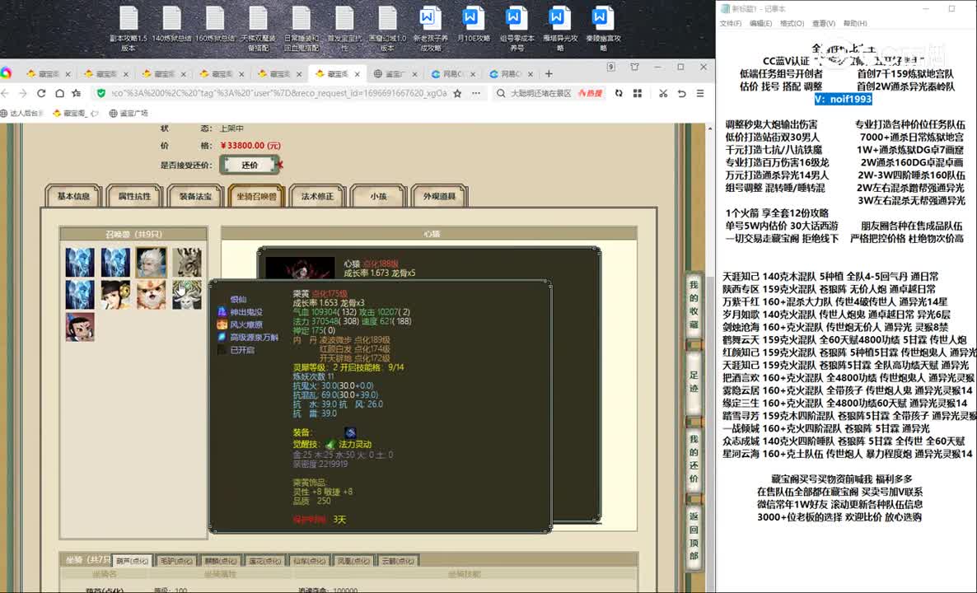Click the scissors screenshot icon
The width and height of the screenshot is (977, 593).
pyautogui.click(x=663, y=93)
